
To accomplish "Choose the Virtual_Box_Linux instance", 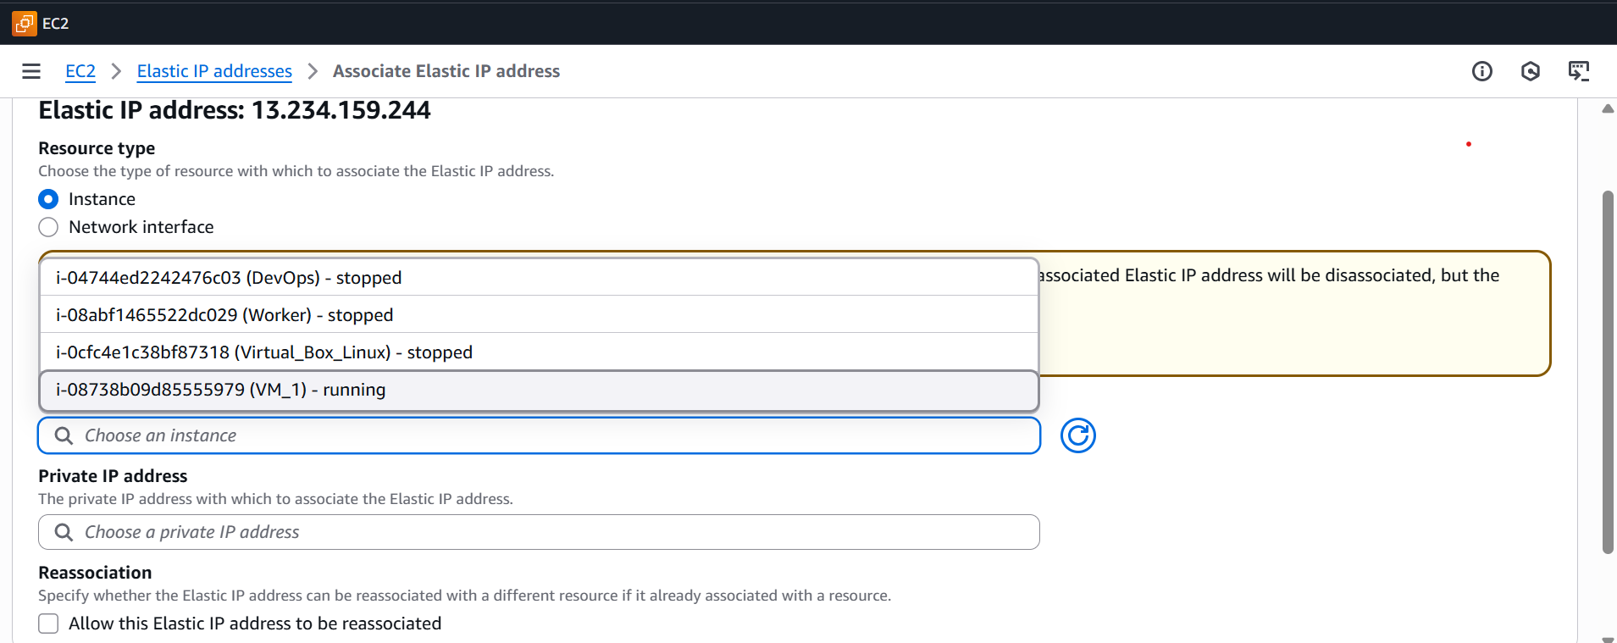I will (540, 352).
